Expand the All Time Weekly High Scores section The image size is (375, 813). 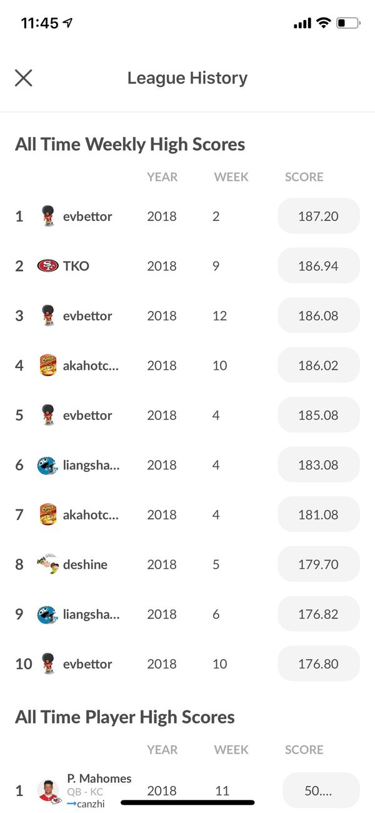[129, 144]
